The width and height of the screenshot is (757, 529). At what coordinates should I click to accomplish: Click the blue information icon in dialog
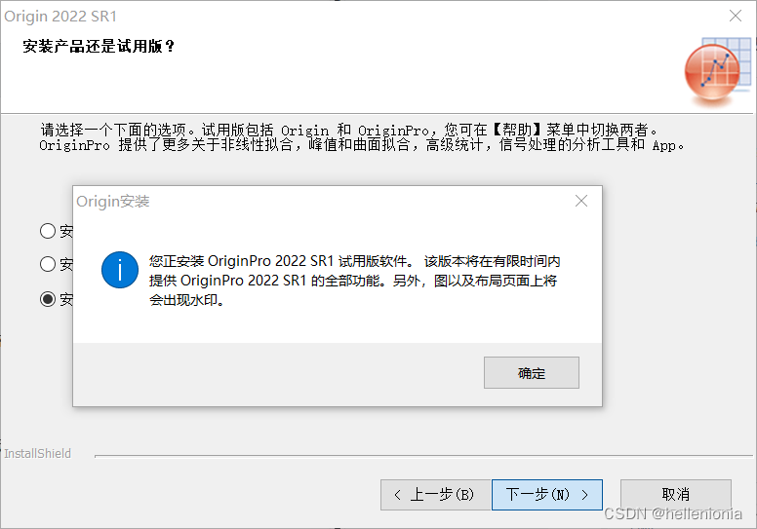pyautogui.click(x=120, y=270)
